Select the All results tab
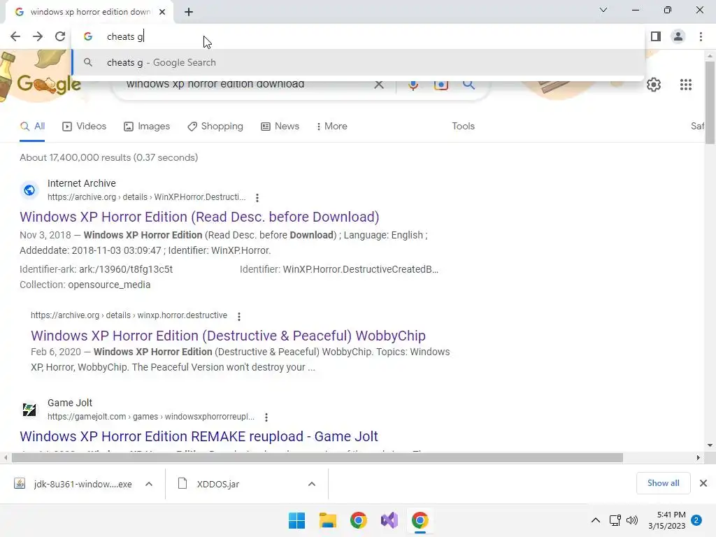This screenshot has width=716, height=537. click(32, 127)
